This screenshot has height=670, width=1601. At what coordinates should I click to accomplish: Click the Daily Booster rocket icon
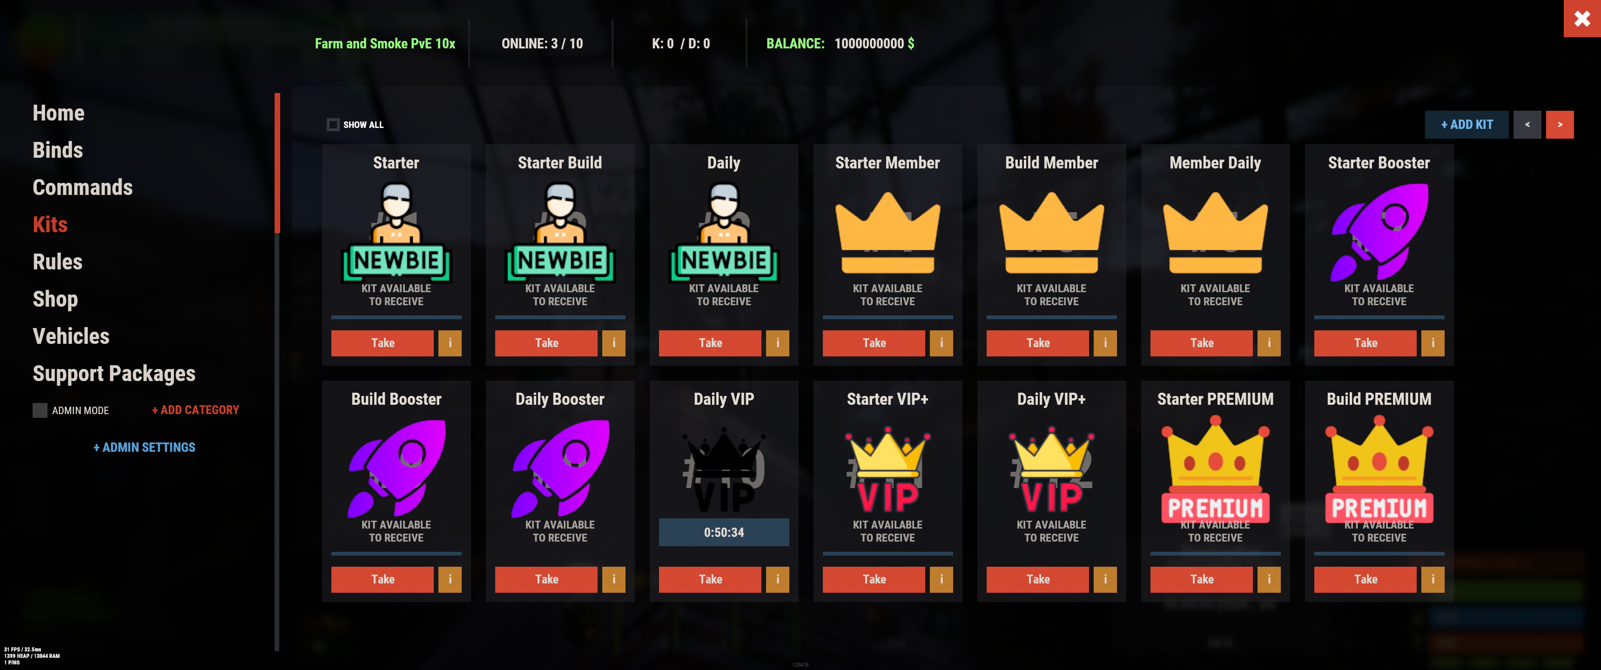click(x=560, y=468)
